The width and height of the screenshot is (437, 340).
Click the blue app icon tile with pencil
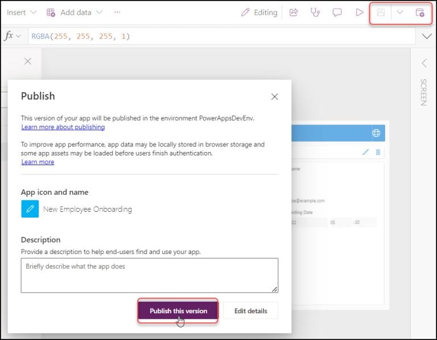(30, 209)
